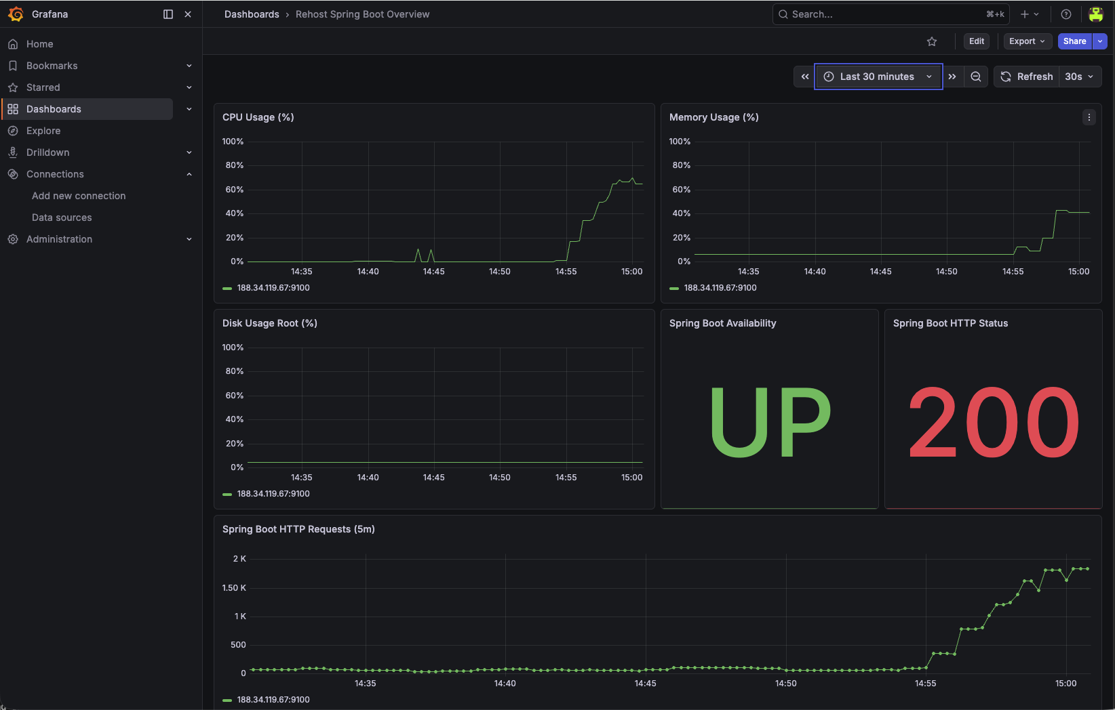
Task: Click Spring Boot Availability panel title
Action: (723, 323)
